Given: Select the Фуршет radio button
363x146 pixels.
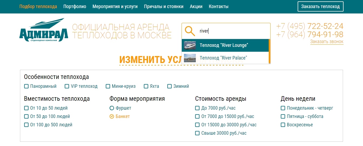Looking at the screenshot, I should pos(112,108).
